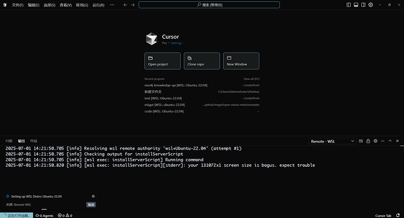The width and height of the screenshot is (404, 218).
Task: Click the Clone repo card icon
Action: coord(190,58)
